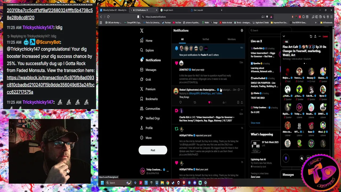Screen dimensions: 341x192
Task: Open the waxblock.io transaction link in chat
Action: pyautogui.click(x=51, y=85)
